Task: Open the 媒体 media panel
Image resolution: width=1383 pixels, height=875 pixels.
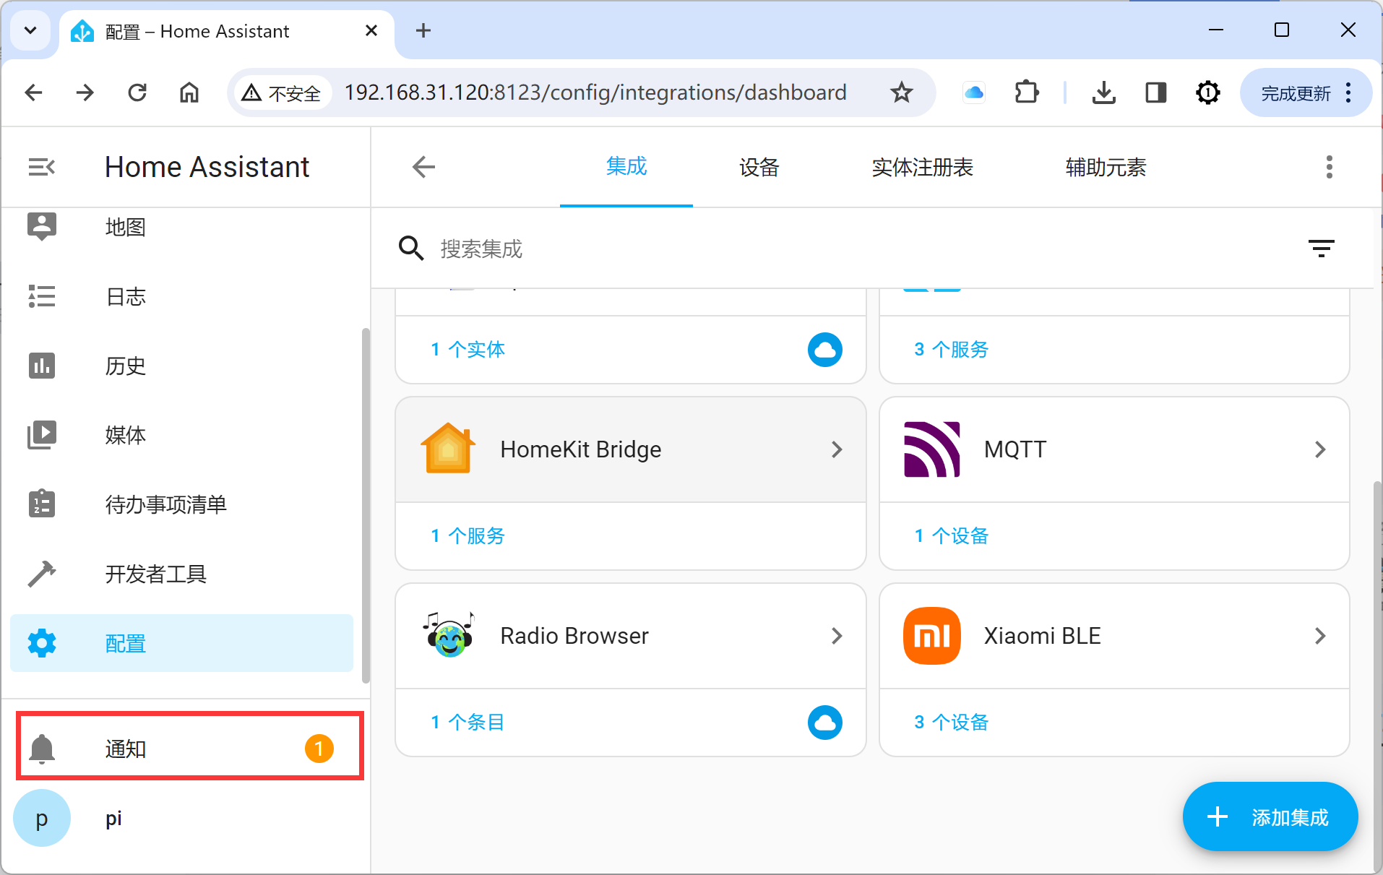Action: 181,435
